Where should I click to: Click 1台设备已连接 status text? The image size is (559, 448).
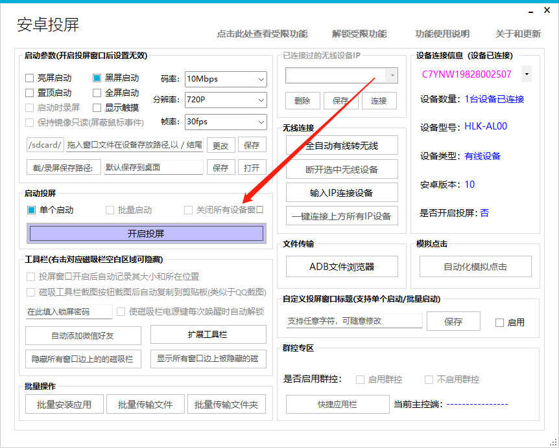pyautogui.click(x=494, y=99)
